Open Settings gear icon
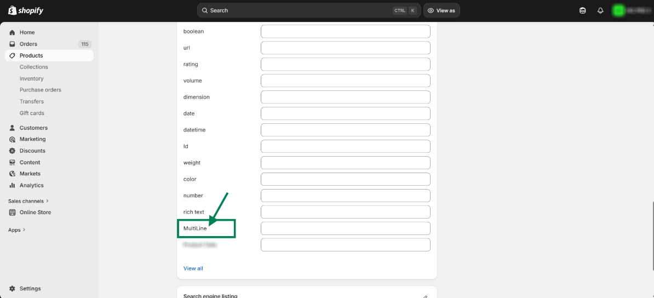 pyautogui.click(x=12, y=289)
